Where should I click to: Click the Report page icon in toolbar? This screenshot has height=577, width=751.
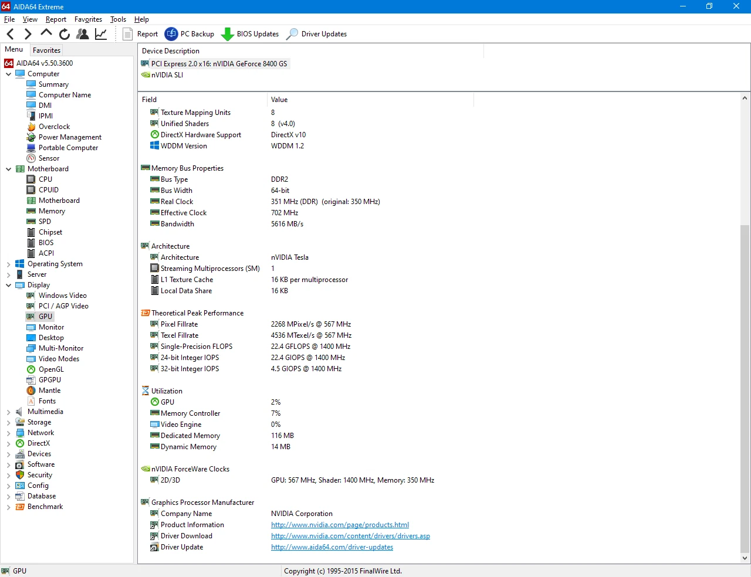(x=127, y=34)
